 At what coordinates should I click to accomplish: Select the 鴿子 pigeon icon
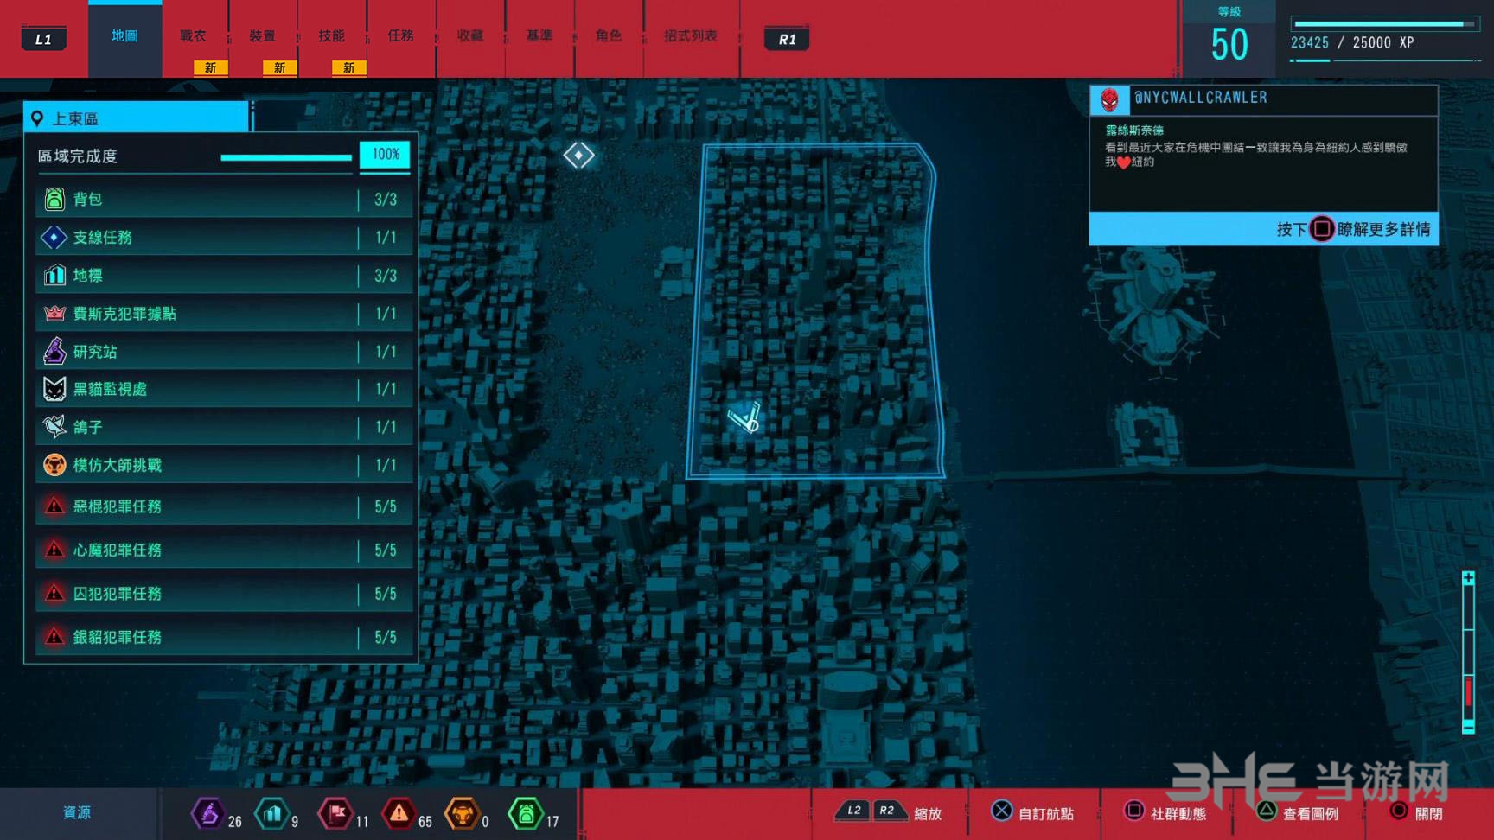click(54, 426)
